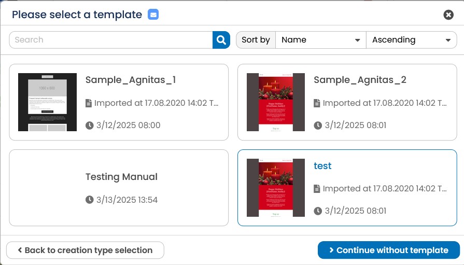Viewport: 464px width, 265px height.
Task: Click document icon under Sample_Agnitas_1
Action: coord(89,103)
